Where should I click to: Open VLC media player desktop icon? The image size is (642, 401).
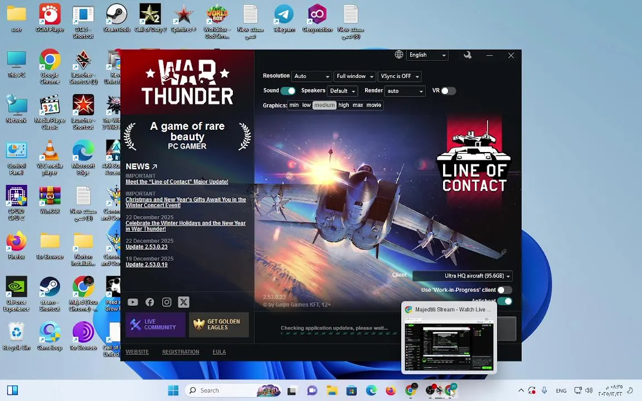[x=50, y=158]
